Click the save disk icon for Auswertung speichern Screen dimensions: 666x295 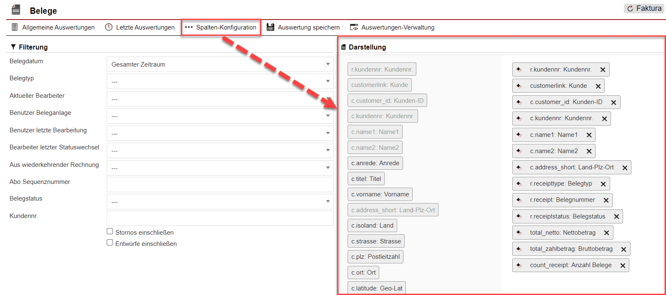pyautogui.click(x=270, y=27)
